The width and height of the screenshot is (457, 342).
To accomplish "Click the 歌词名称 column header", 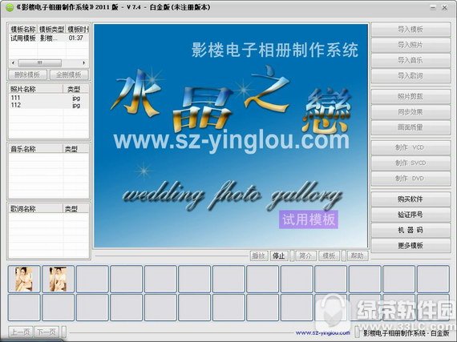I will coord(36,209).
